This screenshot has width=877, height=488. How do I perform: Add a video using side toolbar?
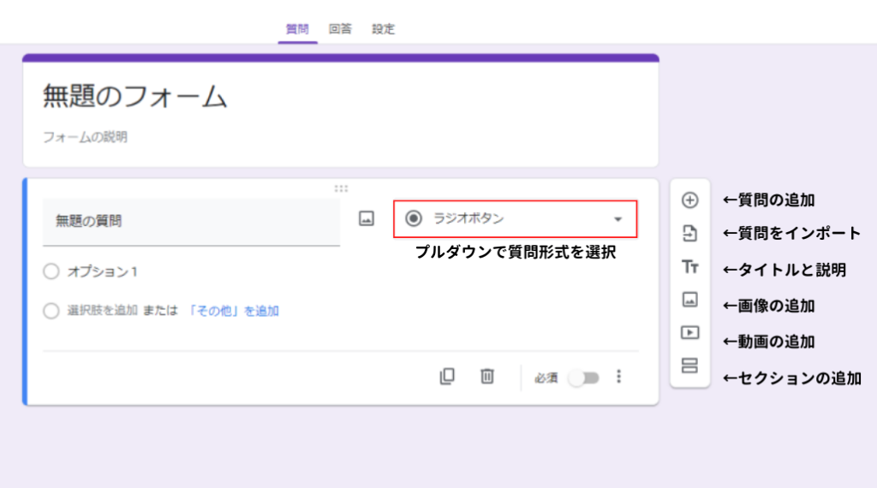[x=689, y=332]
